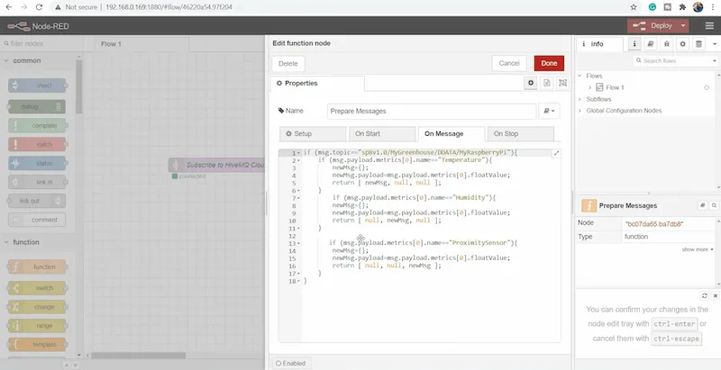
Task: Open the Help book tab in sidebar
Action: click(x=650, y=43)
